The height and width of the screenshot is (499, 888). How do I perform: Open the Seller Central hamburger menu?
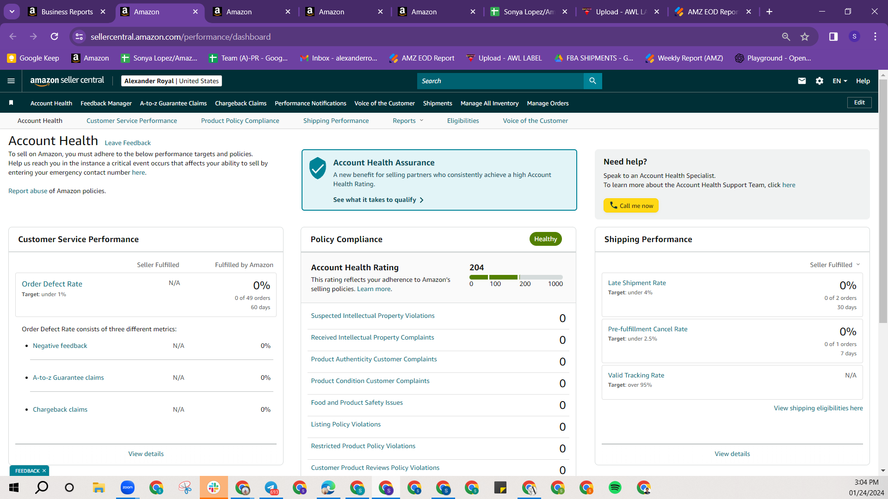point(11,81)
